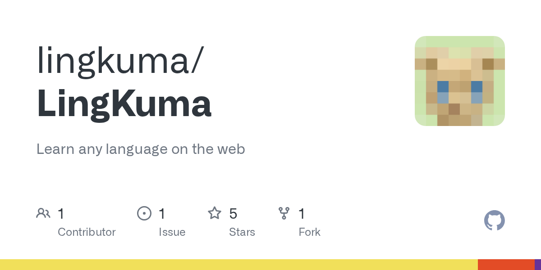Select the "Contributor" label
The image size is (541, 270).
[x=87, y=232]
